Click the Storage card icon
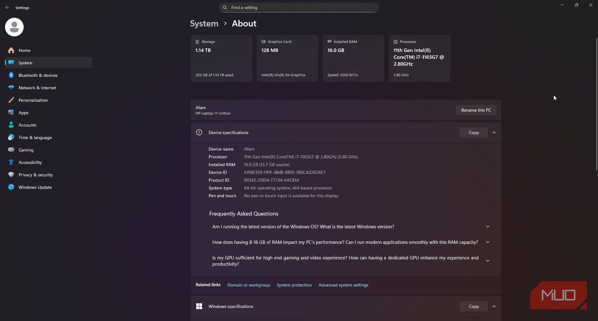This screenshot has width=598, height=321. pyautogui.click(x=197, y=42)
